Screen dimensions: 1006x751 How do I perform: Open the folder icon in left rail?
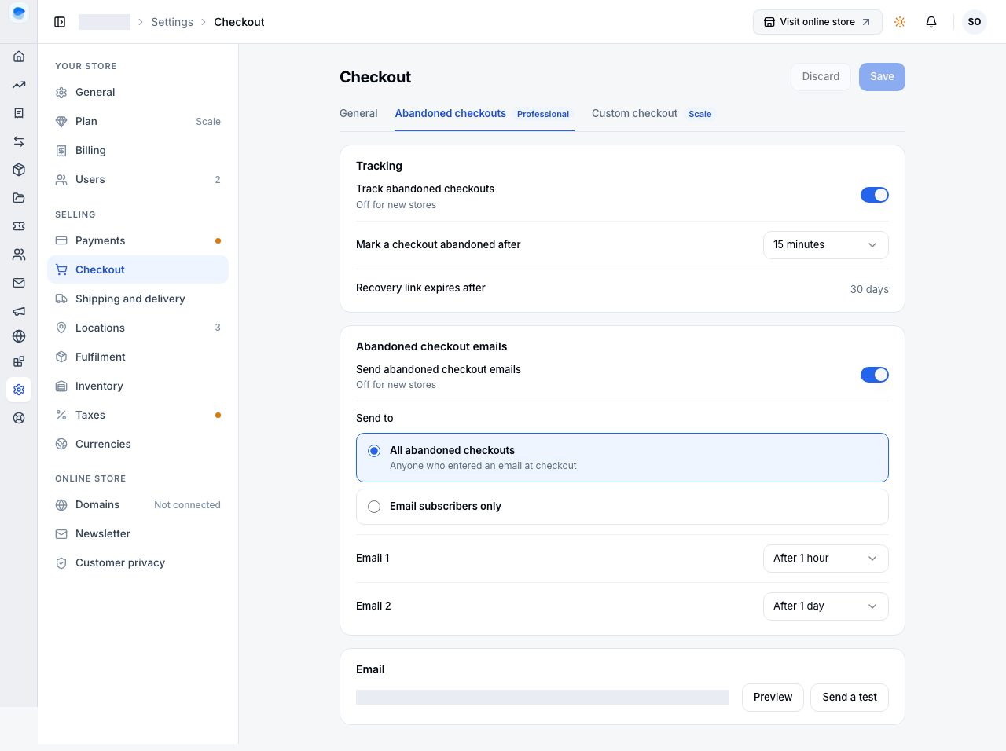(19, 198)
